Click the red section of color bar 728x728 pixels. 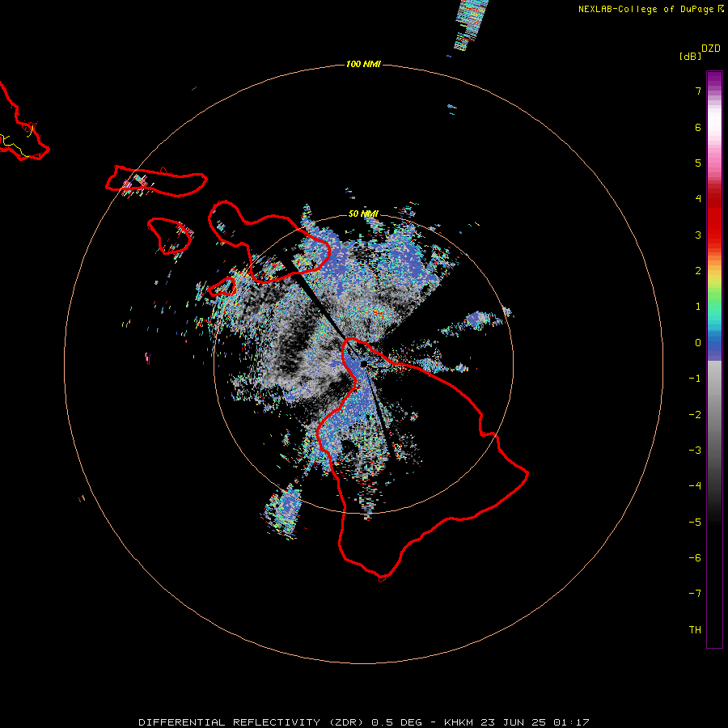pos(714,218)
